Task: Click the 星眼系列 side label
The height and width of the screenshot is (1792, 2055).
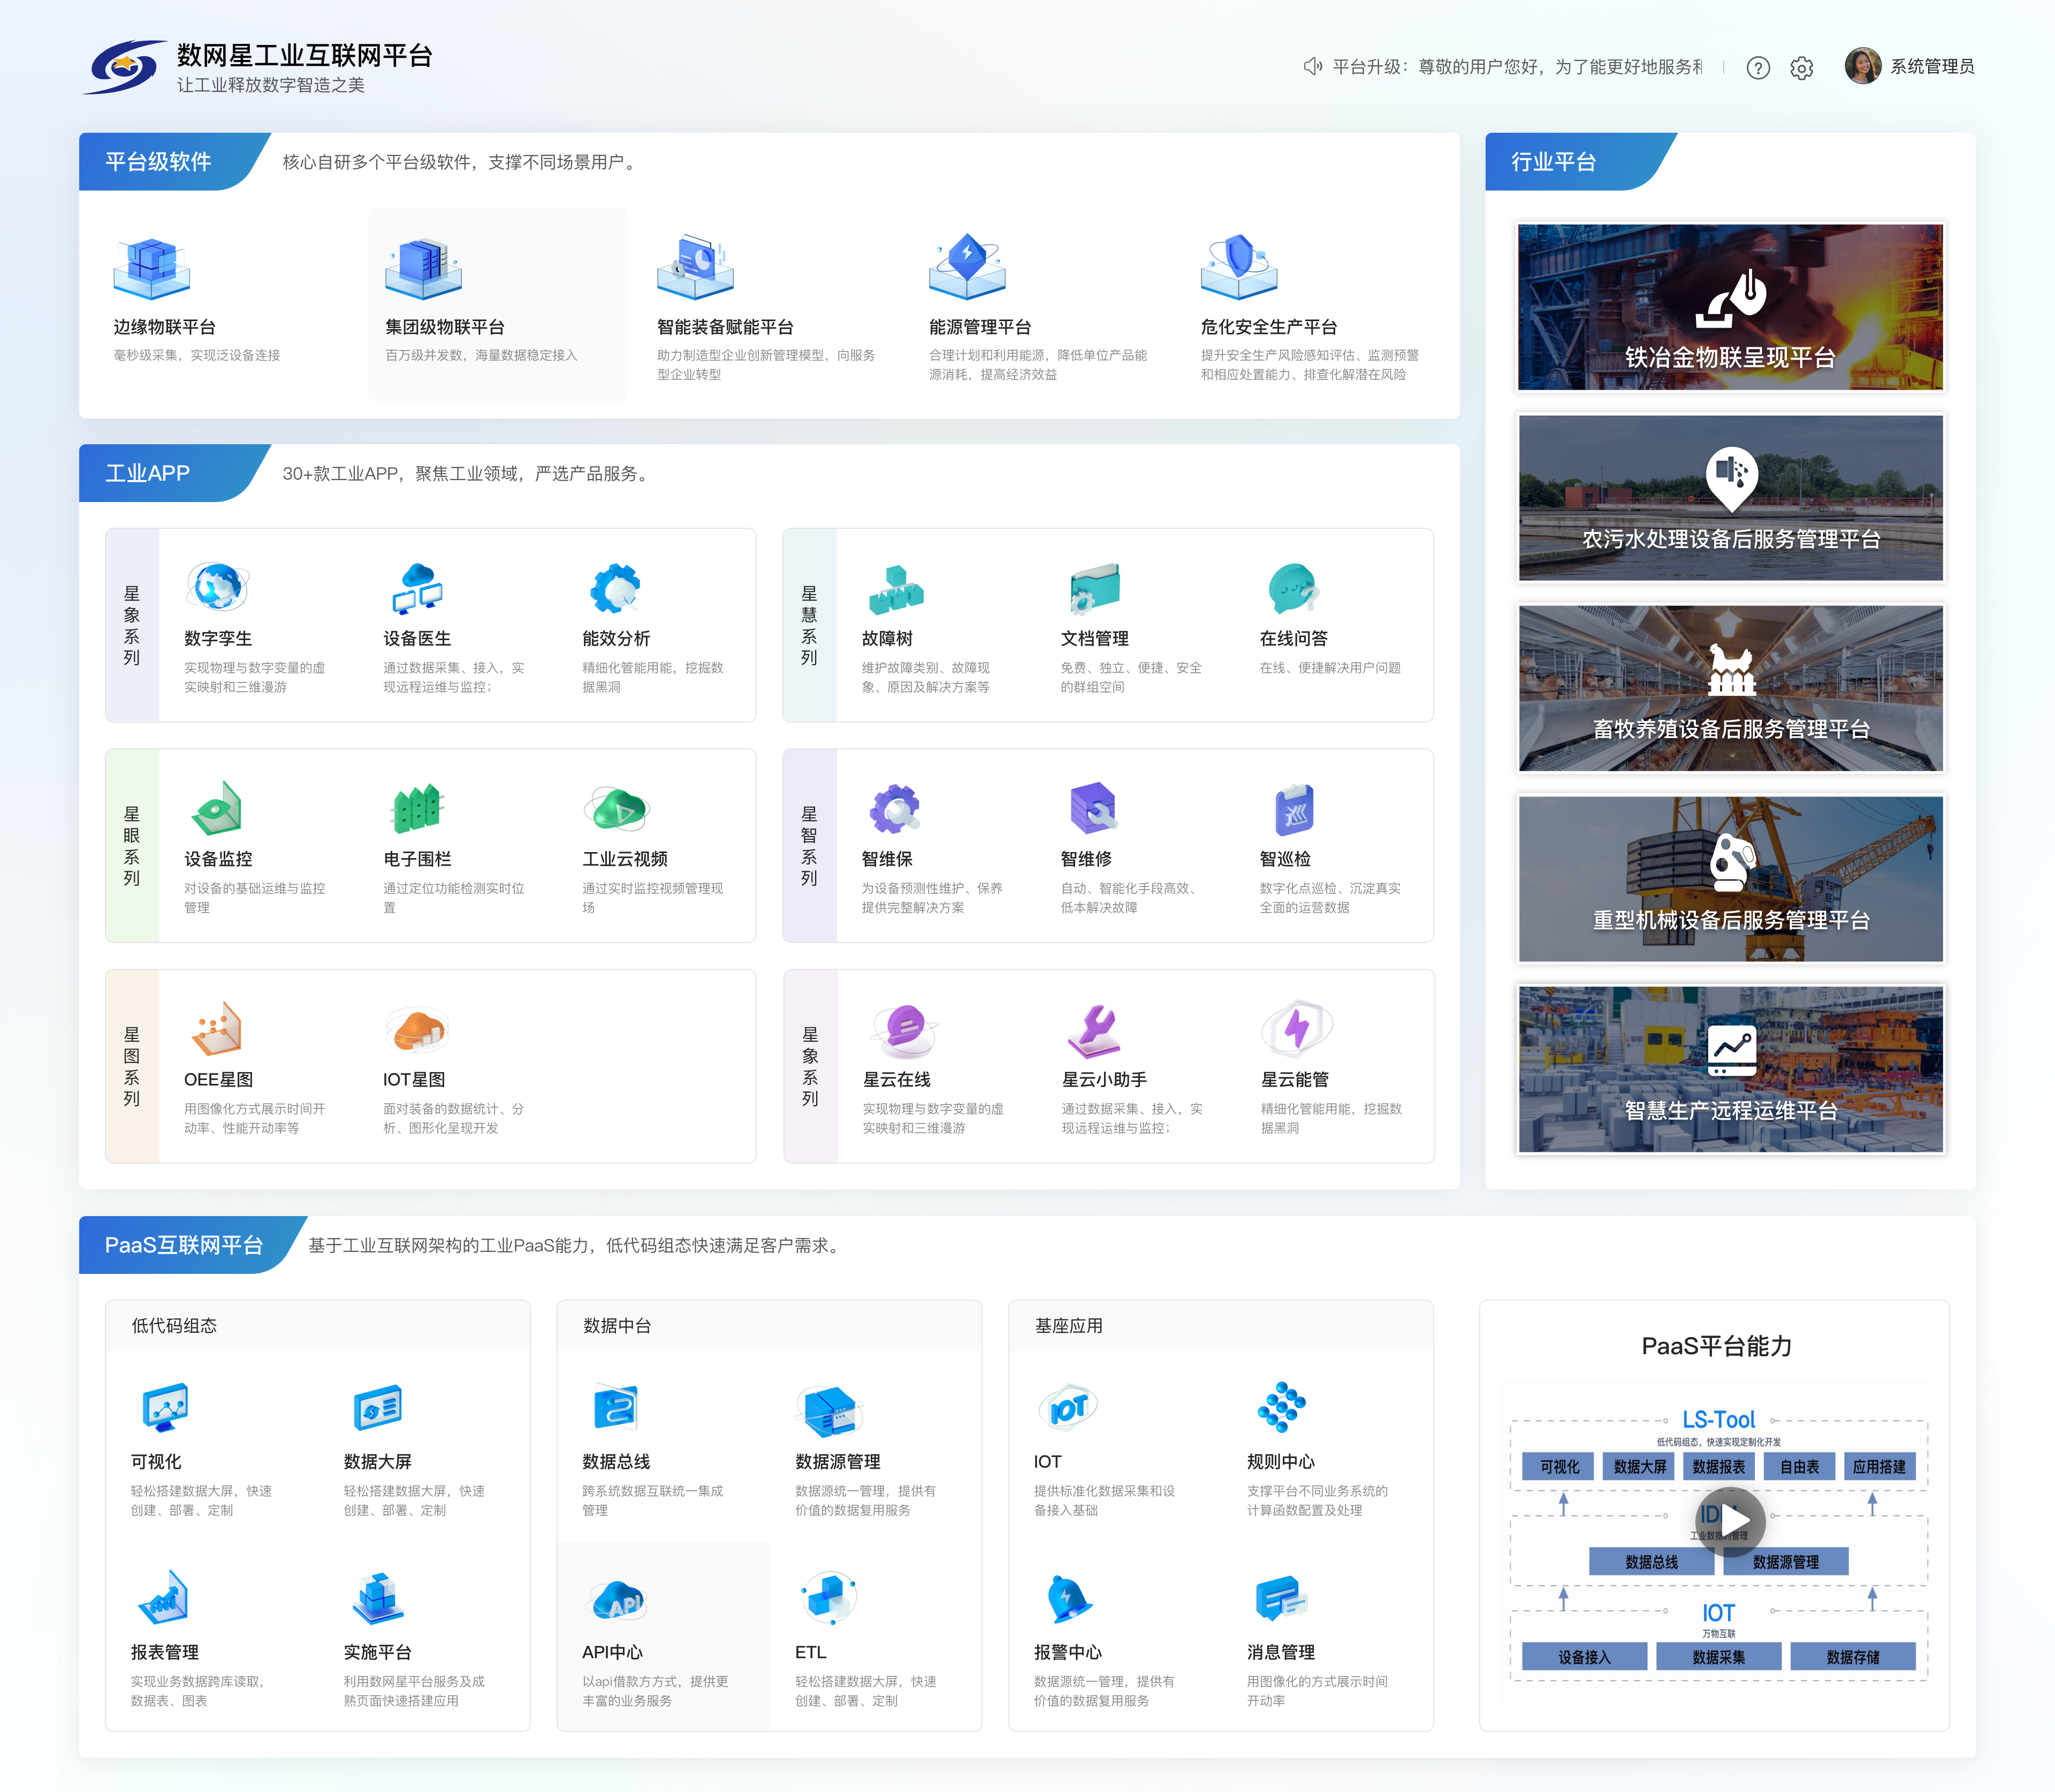Action: click(132, 846)
